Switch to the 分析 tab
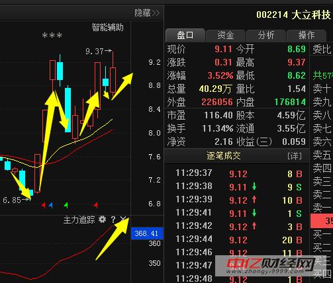Viewport: 333px width, 283px height. click(x=266, y=35)
